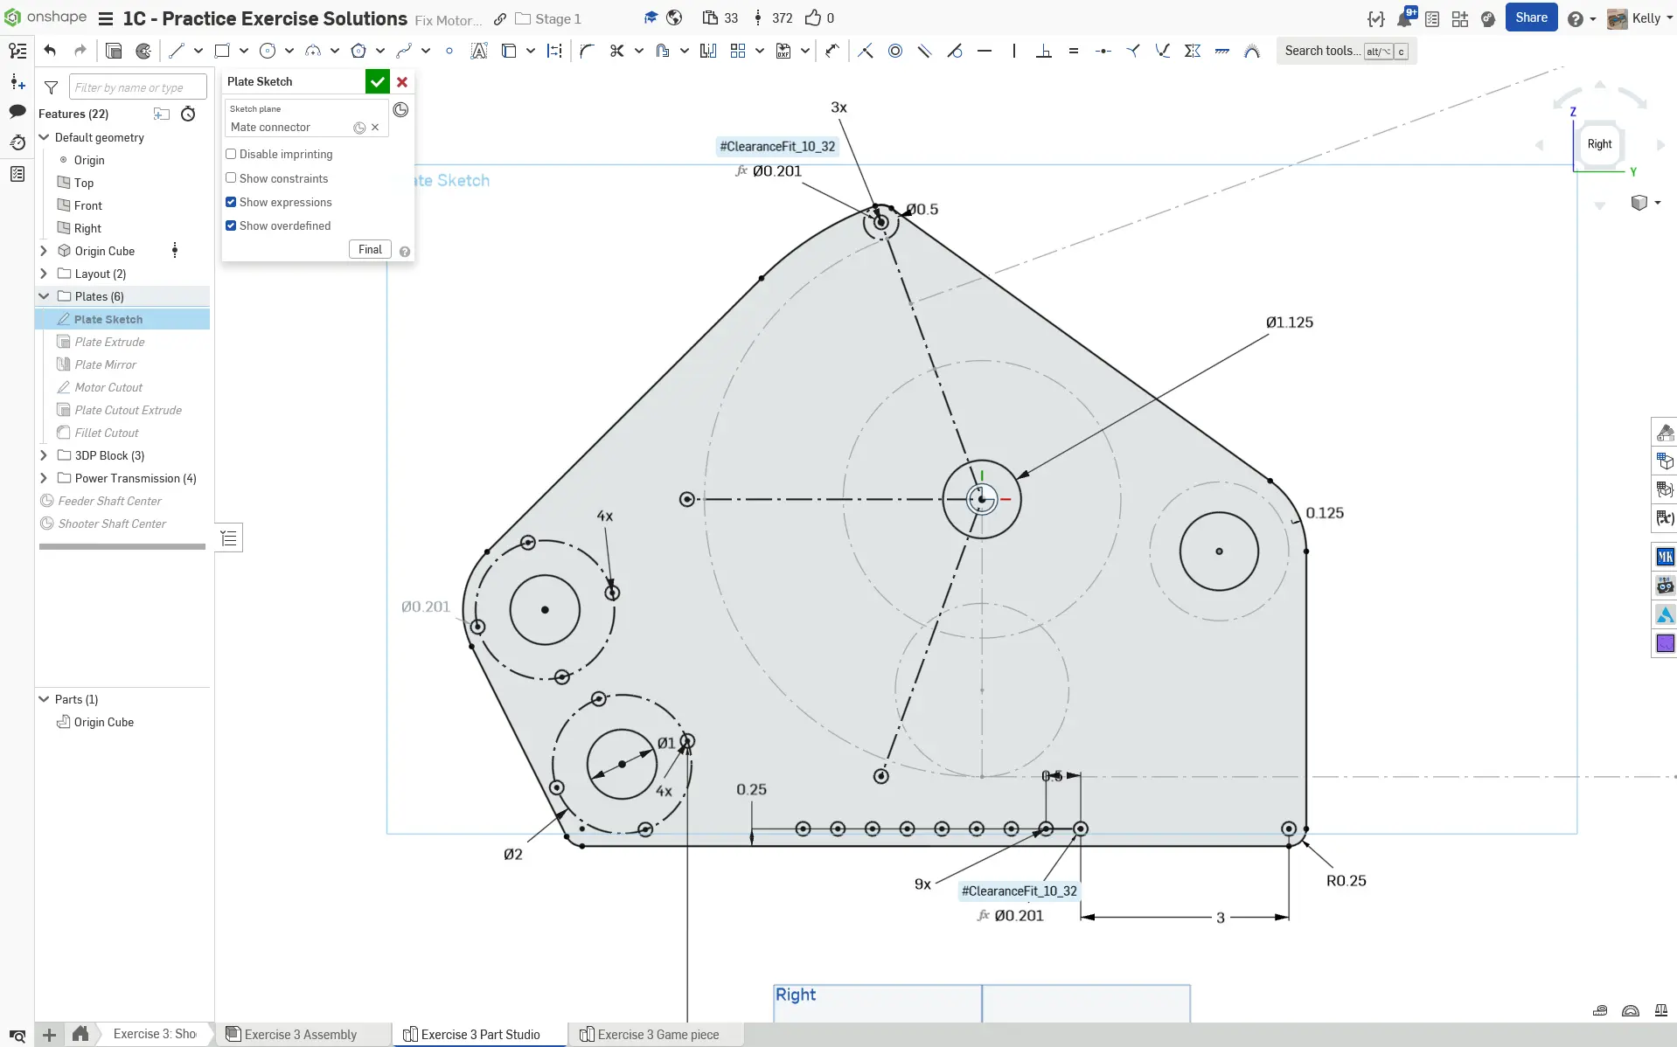Uncheck Show expressions checkbox
Viewport: 1677px width, 1047px height.
tap(231, 202)
